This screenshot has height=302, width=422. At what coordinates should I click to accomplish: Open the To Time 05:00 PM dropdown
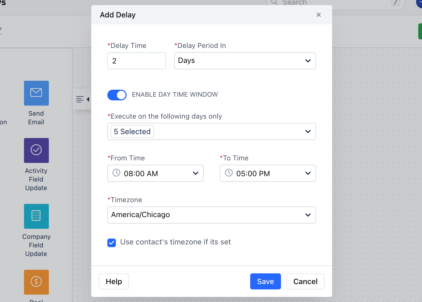(x=268, y=173)
